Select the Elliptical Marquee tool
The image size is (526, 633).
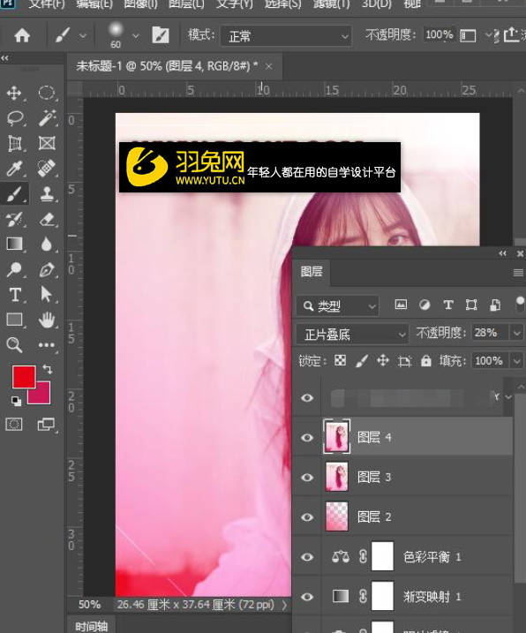[47, 93]
